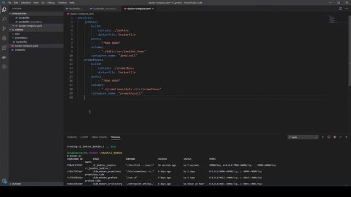Click the Split Editor icon
Screen dimensions: 351x197
coord(341,9)
